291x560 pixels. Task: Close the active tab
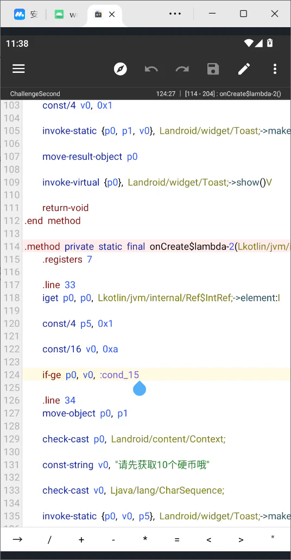[112, 14]
